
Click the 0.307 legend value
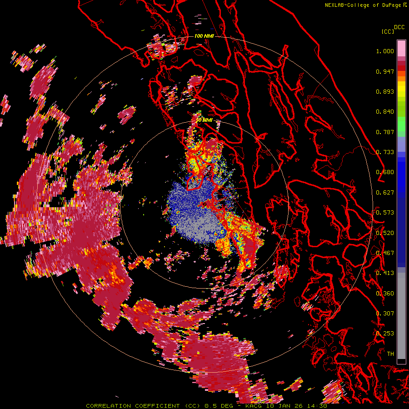[x=385, y=314]
